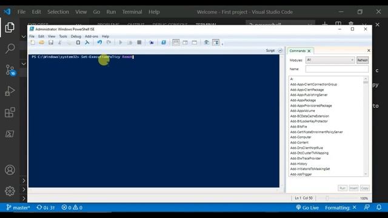388x218 pixels.
Task: Open the VS Code Selection menu
Action: pos(58,12)
